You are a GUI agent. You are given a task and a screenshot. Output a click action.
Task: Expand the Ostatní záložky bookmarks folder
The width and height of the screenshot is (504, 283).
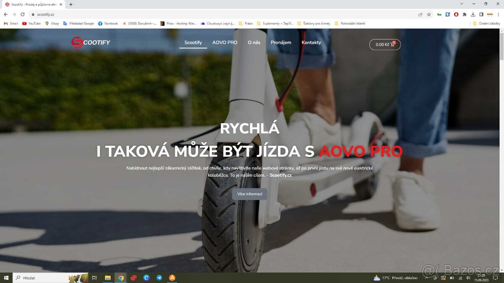point(486,23)
